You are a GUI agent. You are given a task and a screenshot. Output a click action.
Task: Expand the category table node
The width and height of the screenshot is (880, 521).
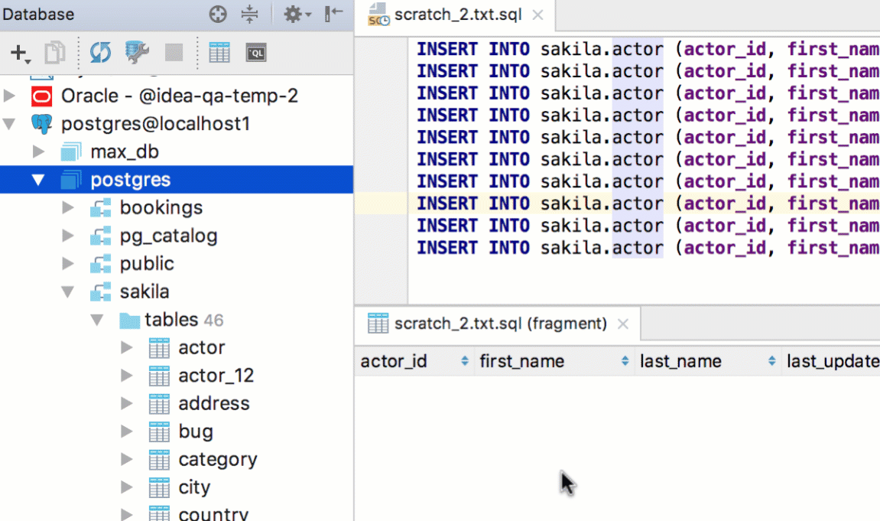pos(127,459)
